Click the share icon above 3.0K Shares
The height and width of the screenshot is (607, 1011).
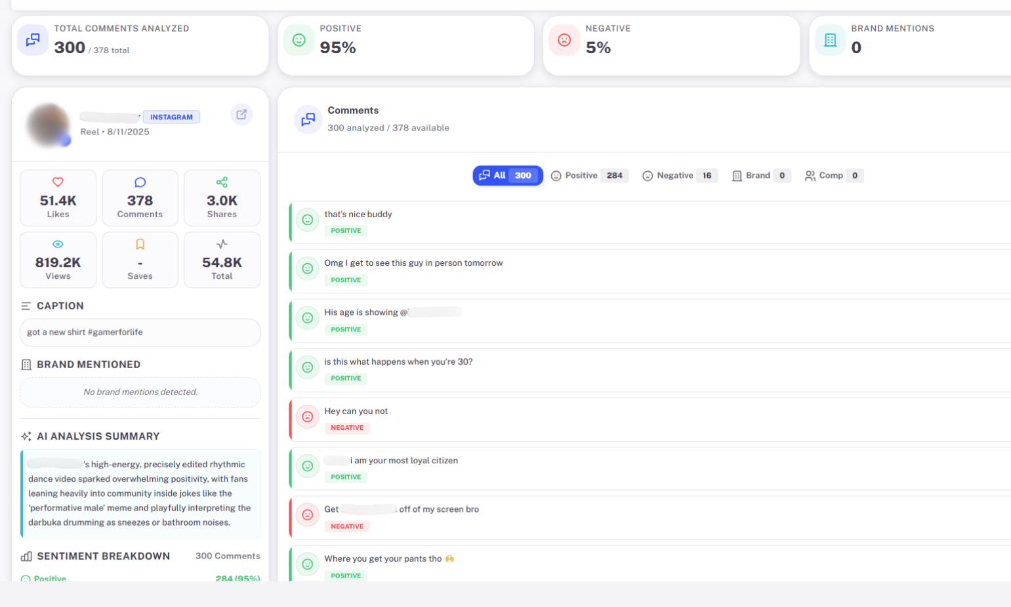tap(222, 182)
